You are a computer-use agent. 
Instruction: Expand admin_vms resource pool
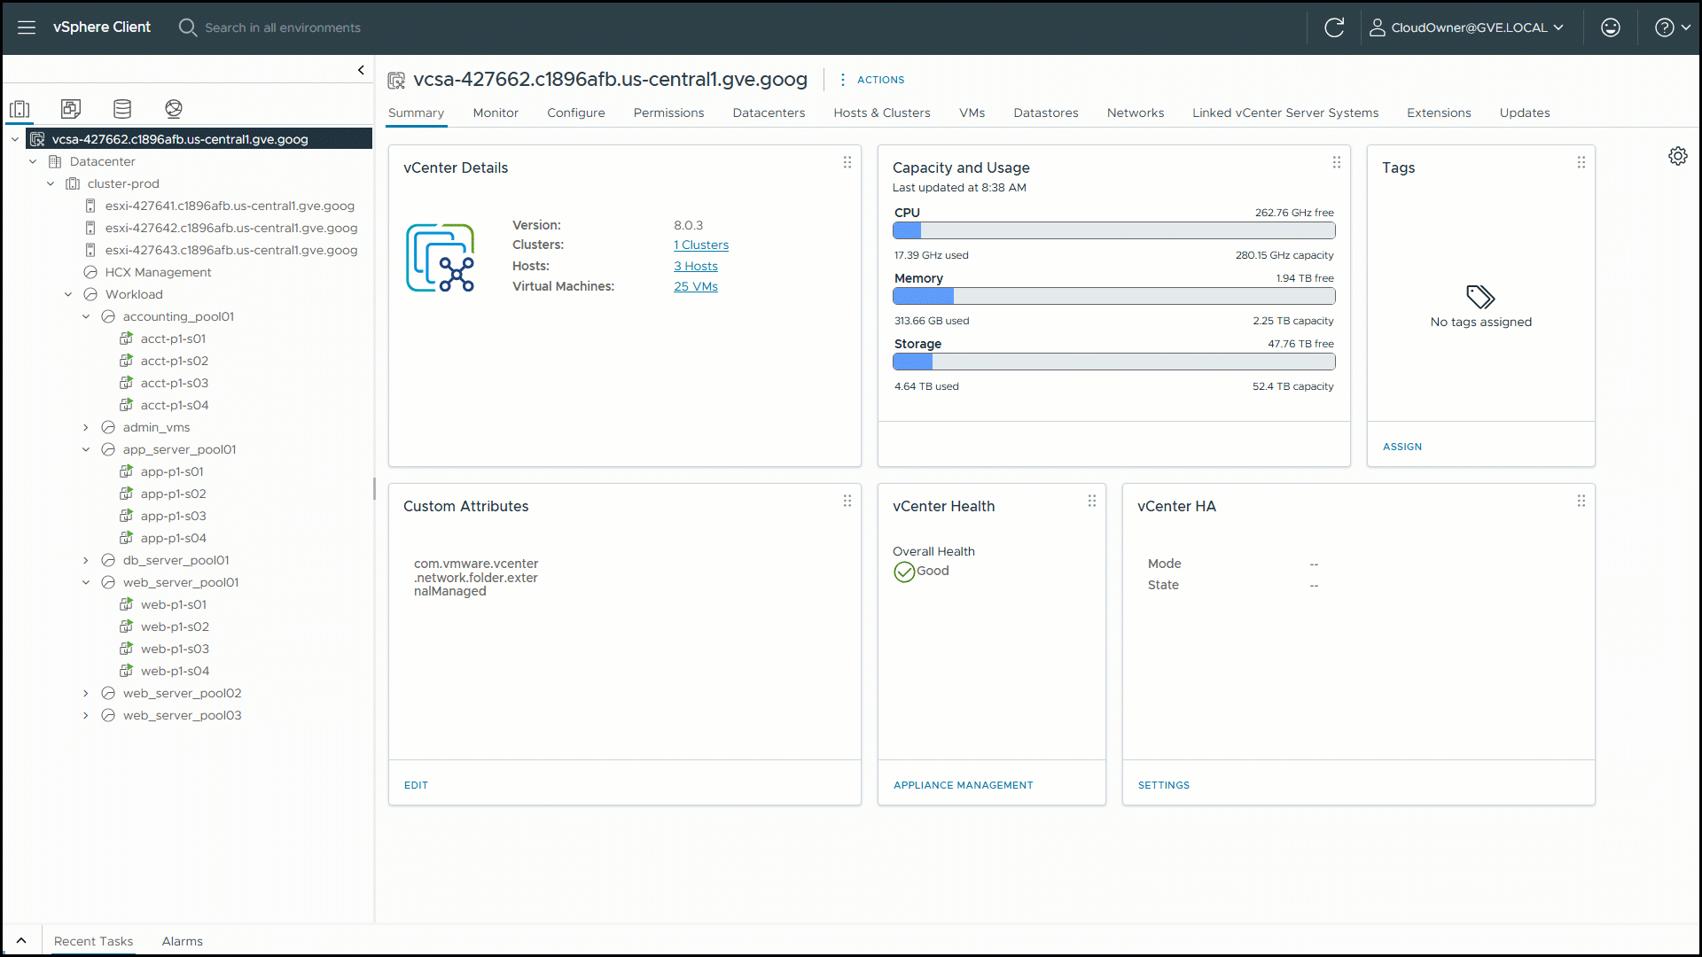86,427
